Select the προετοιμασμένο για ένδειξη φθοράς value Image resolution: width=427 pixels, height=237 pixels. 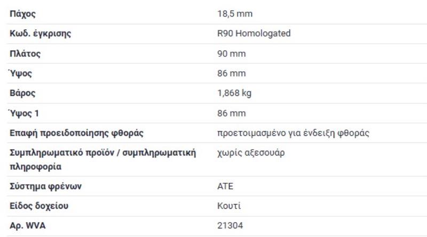point(294,133)
